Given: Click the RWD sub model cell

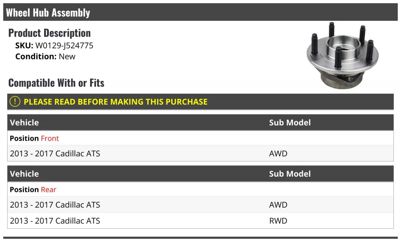Looking at the screenshot, I should click(278, 221).
